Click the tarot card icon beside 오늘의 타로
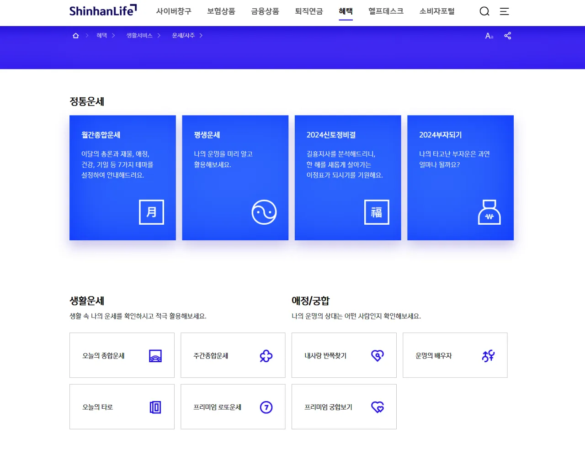The image size is (585, 449). 155,407
